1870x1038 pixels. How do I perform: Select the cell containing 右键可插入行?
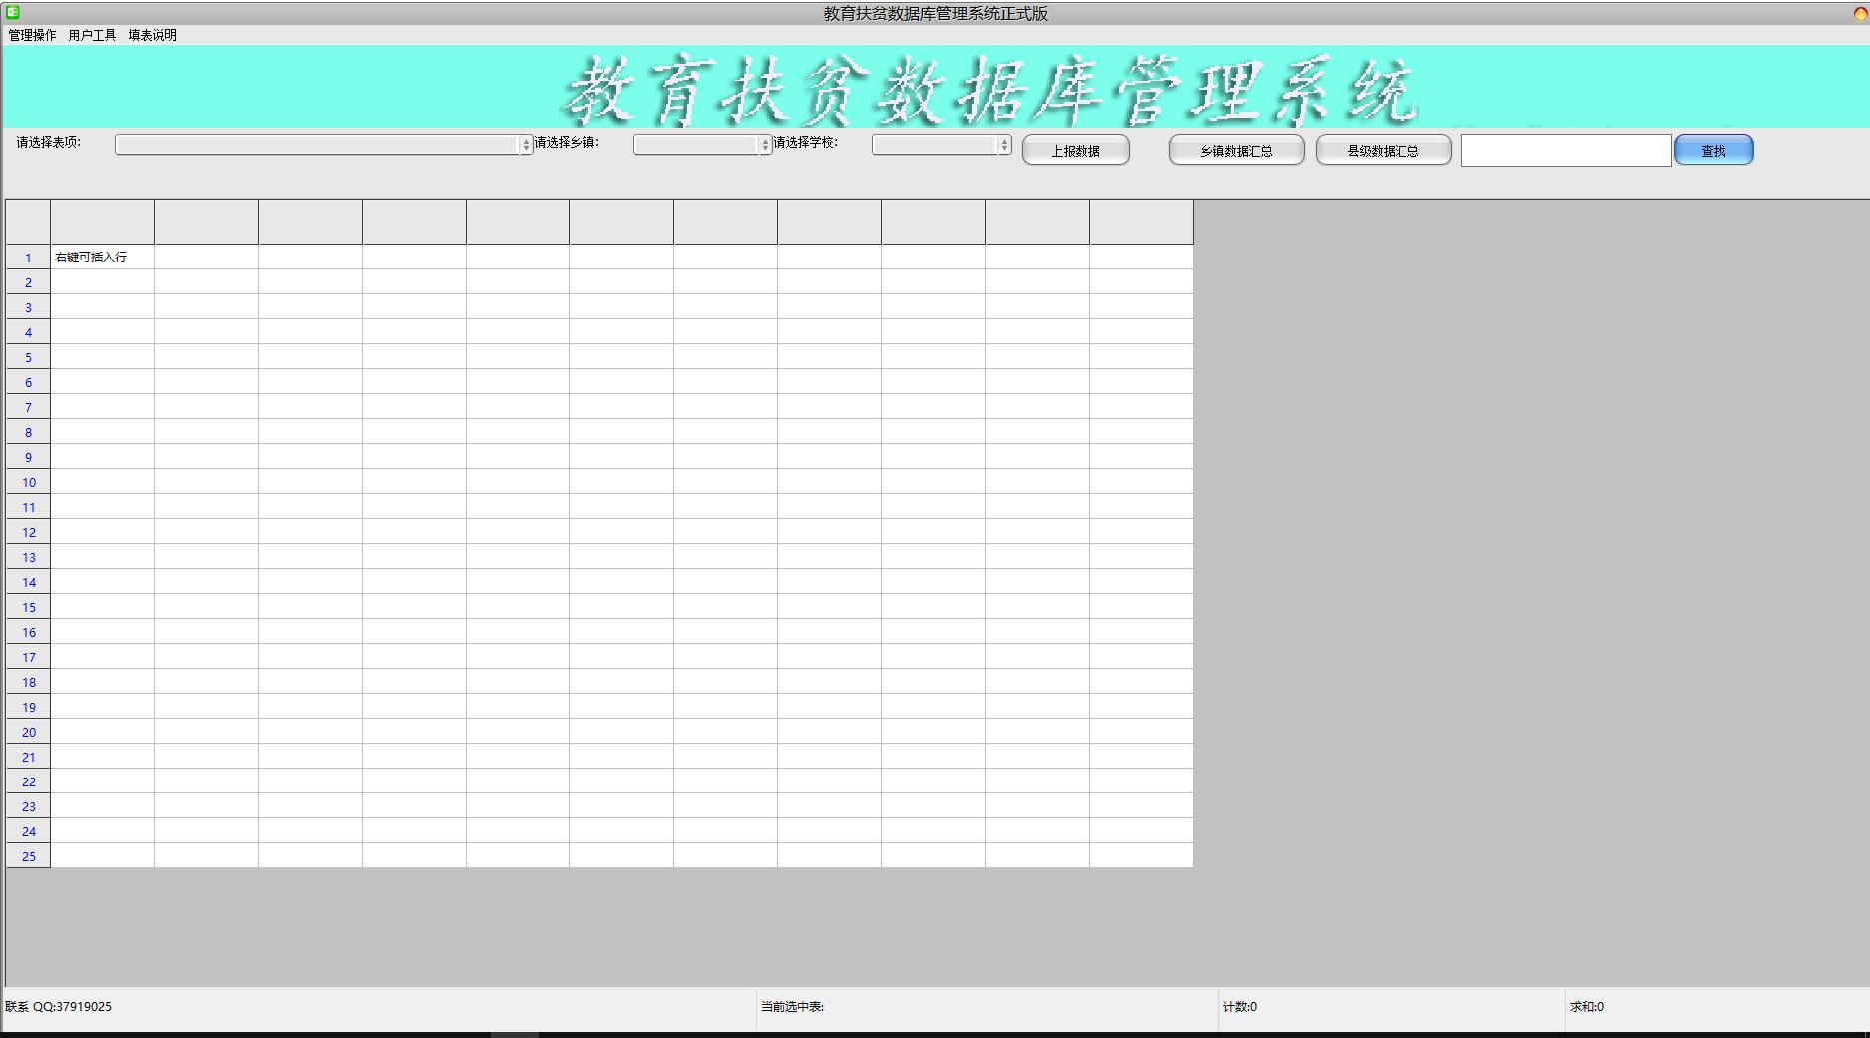[x=103, y=257]
